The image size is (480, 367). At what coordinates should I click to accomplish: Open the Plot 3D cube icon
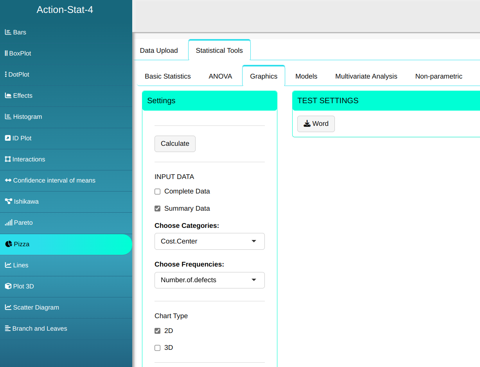coord(8,286)
